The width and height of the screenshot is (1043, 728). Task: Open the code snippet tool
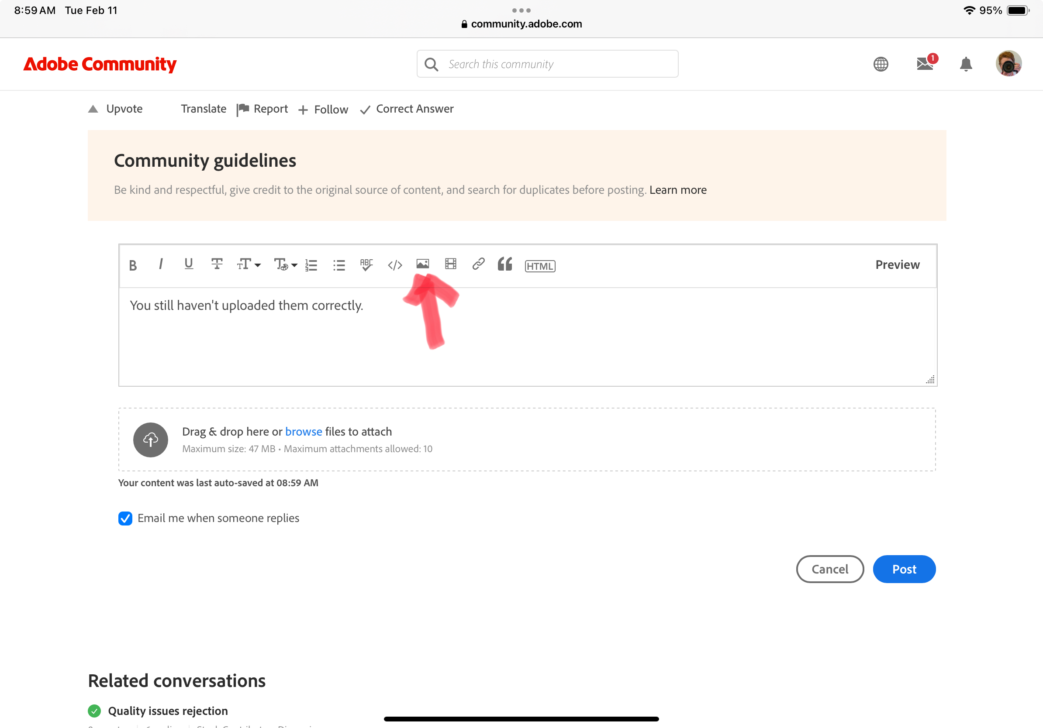coord(394,264)
